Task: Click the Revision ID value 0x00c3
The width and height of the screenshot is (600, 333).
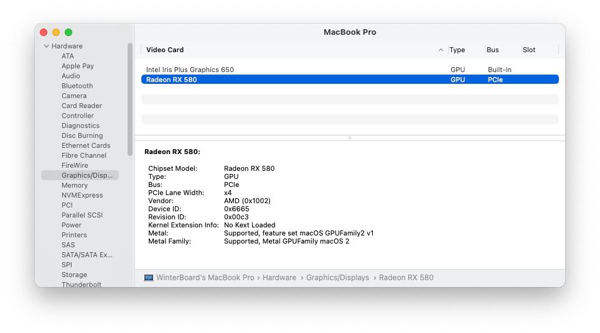Action: coord(236,217)
